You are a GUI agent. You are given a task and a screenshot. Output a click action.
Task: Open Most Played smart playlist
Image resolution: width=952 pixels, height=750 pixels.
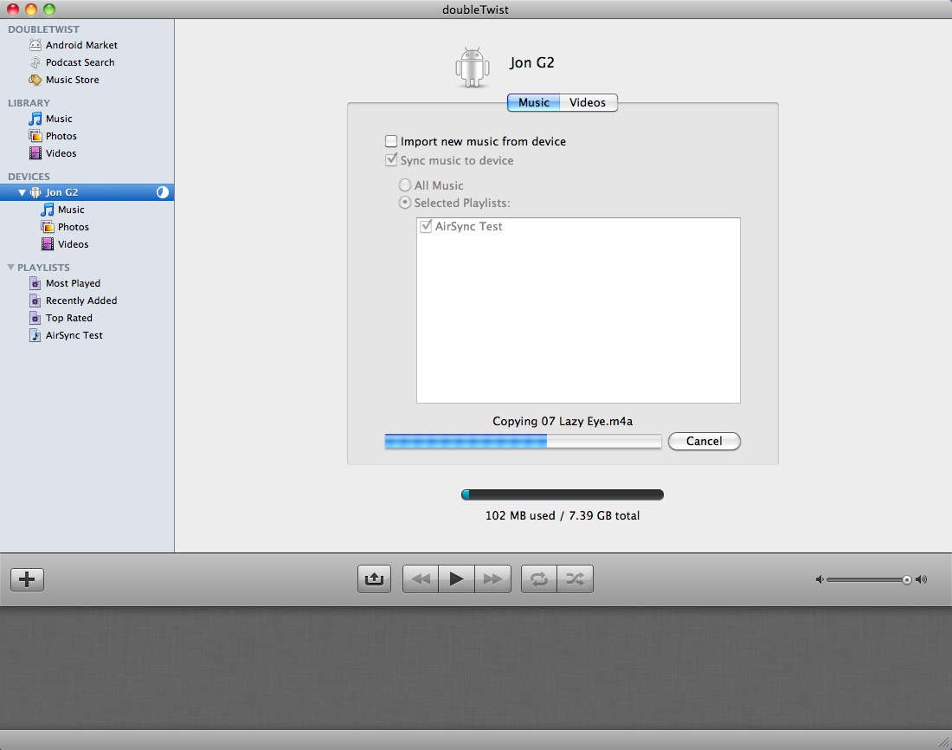73,283
